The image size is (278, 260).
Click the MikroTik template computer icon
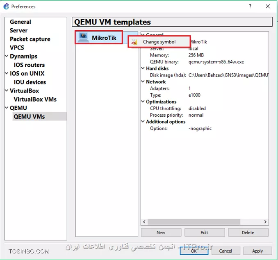click(83, 38)
